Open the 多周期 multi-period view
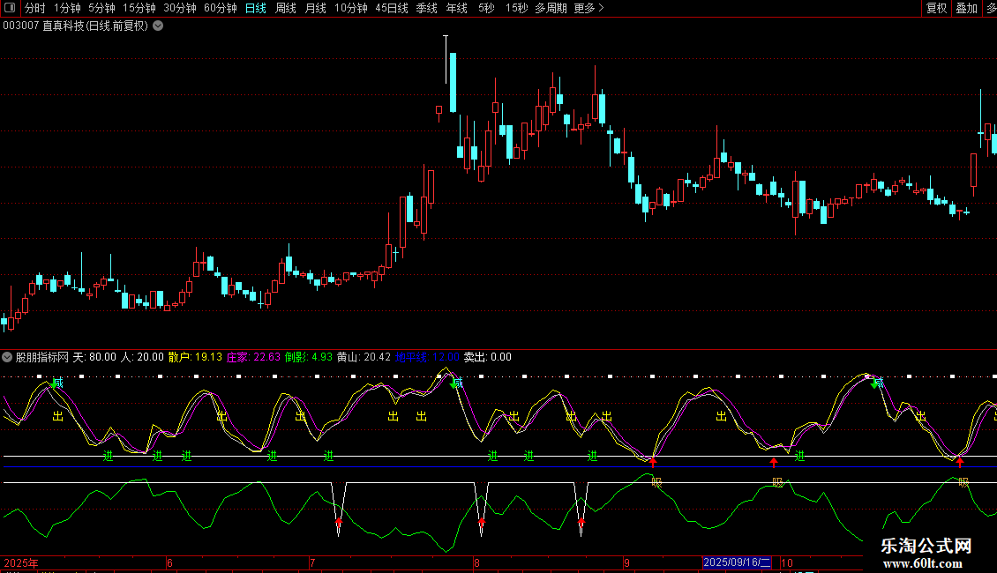This screenshot has height=573, width=997. pos(551,8)
